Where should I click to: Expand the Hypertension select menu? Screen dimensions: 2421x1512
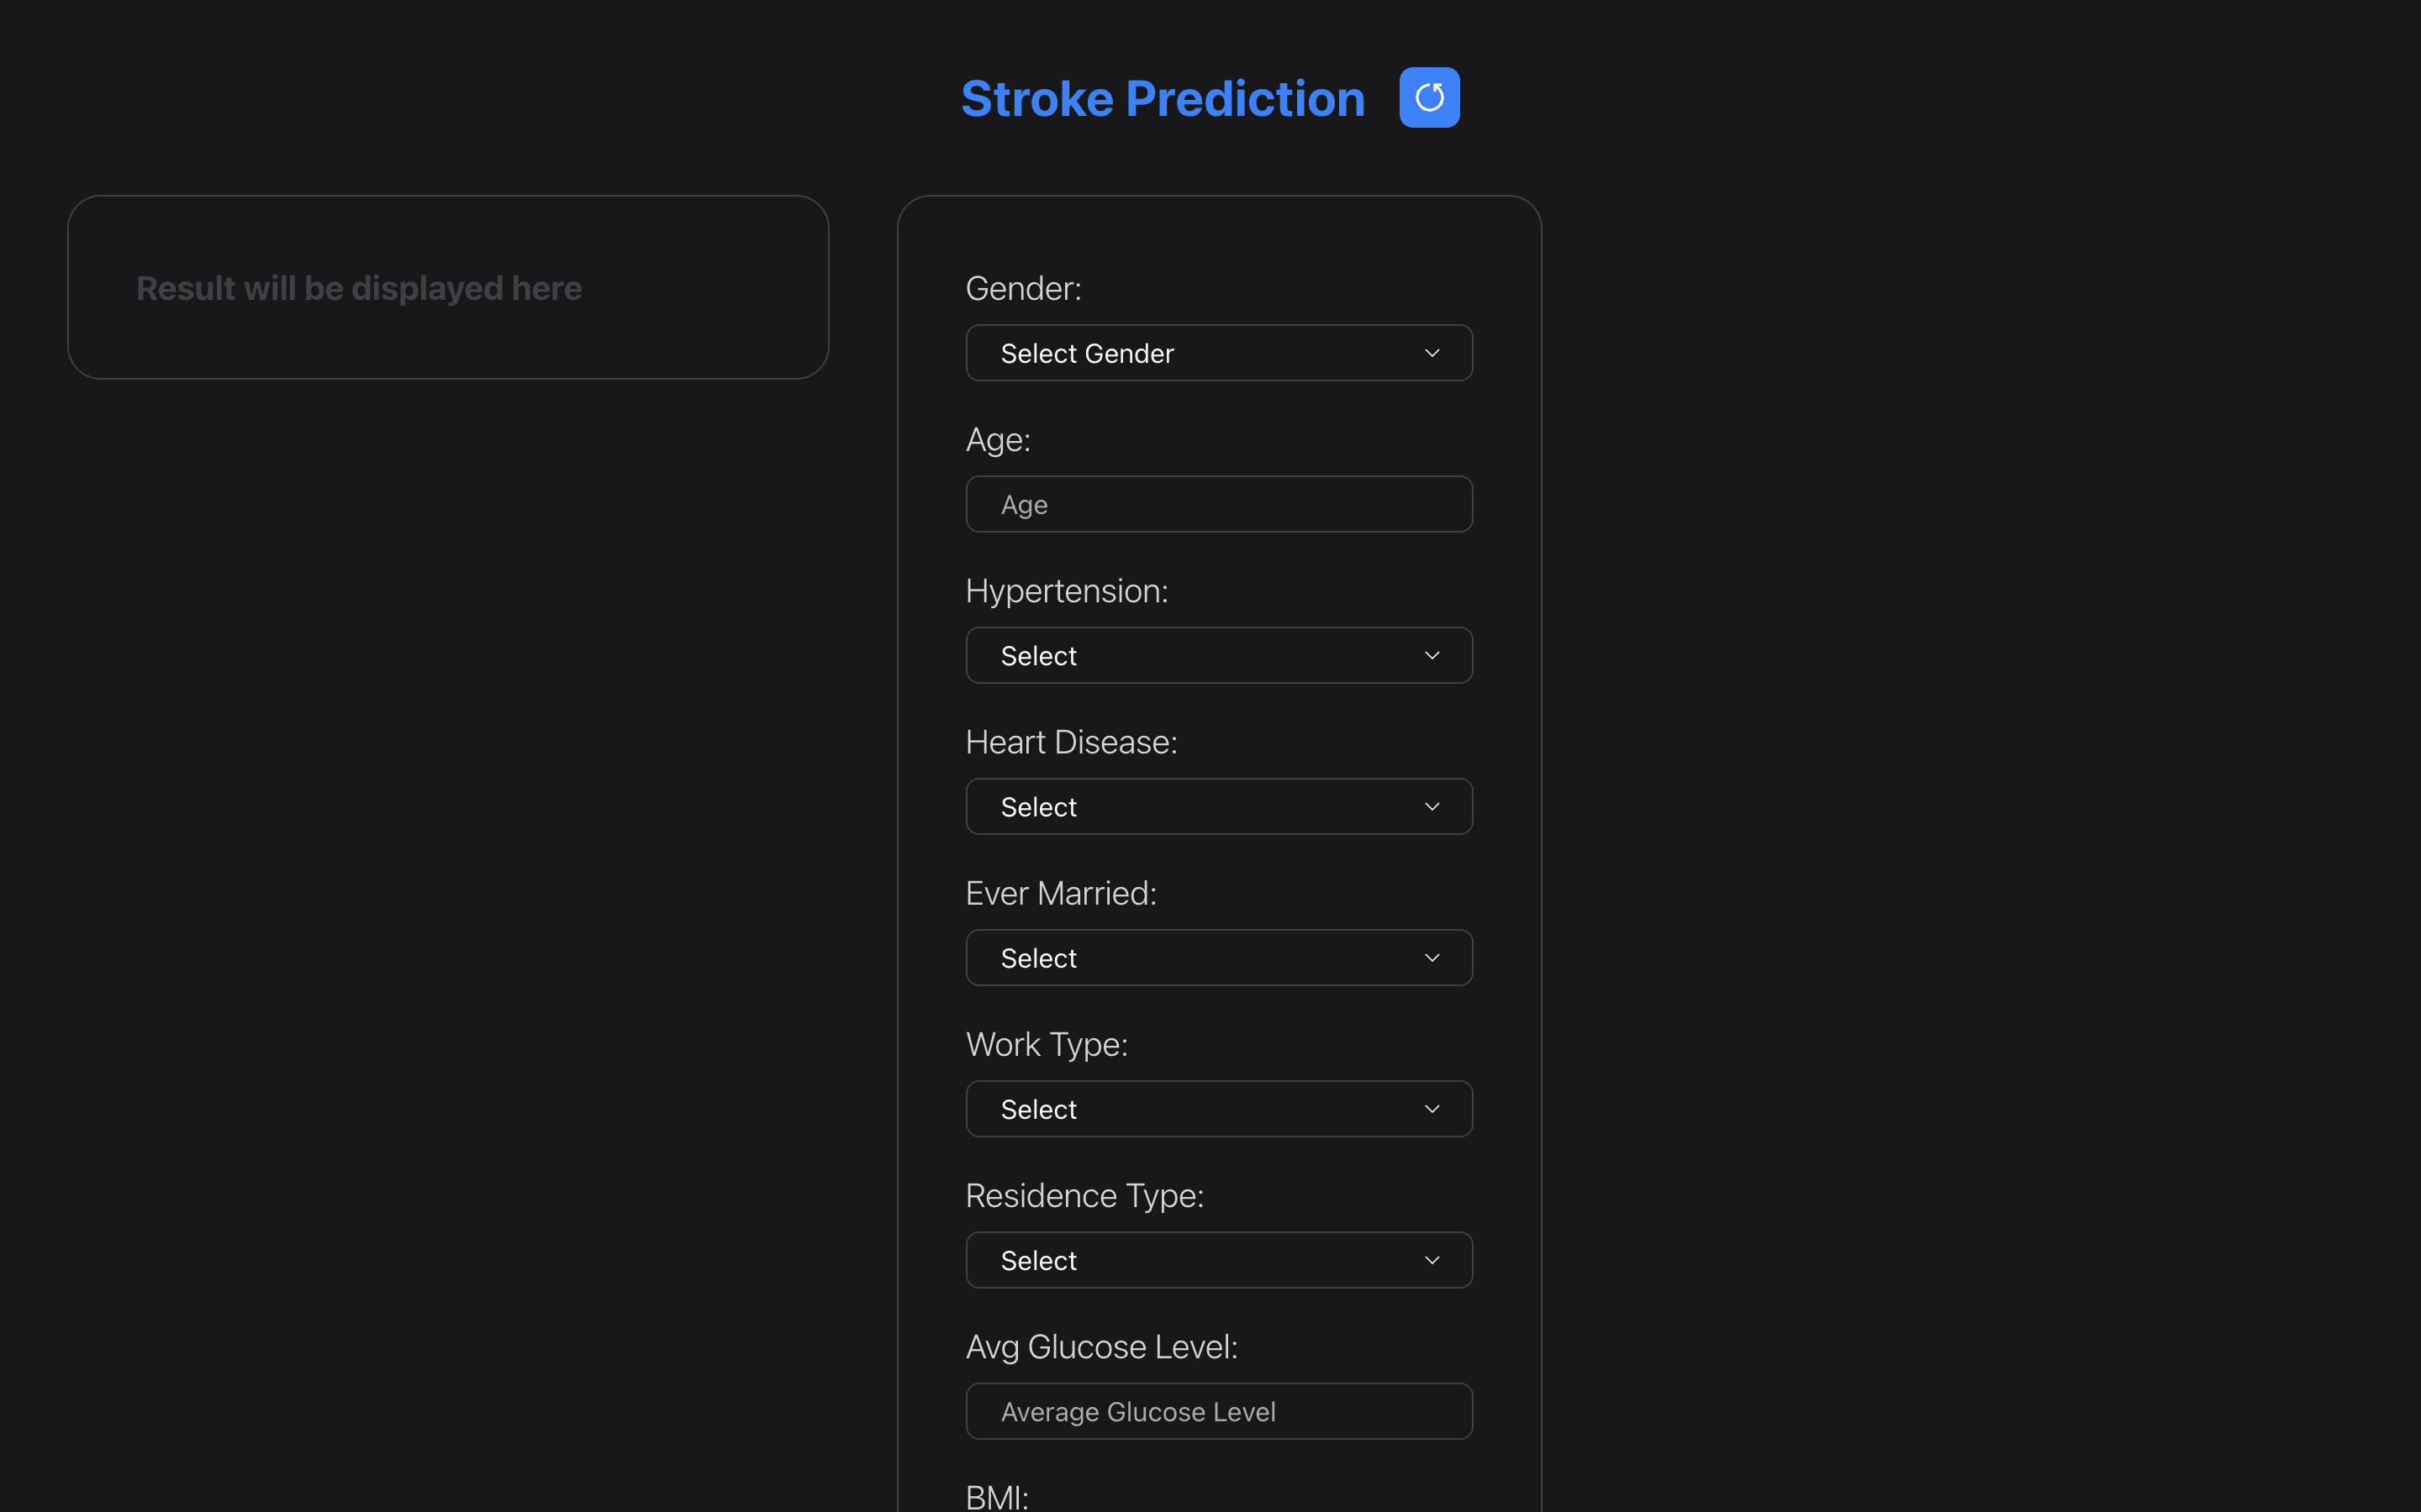point(1217,655)
